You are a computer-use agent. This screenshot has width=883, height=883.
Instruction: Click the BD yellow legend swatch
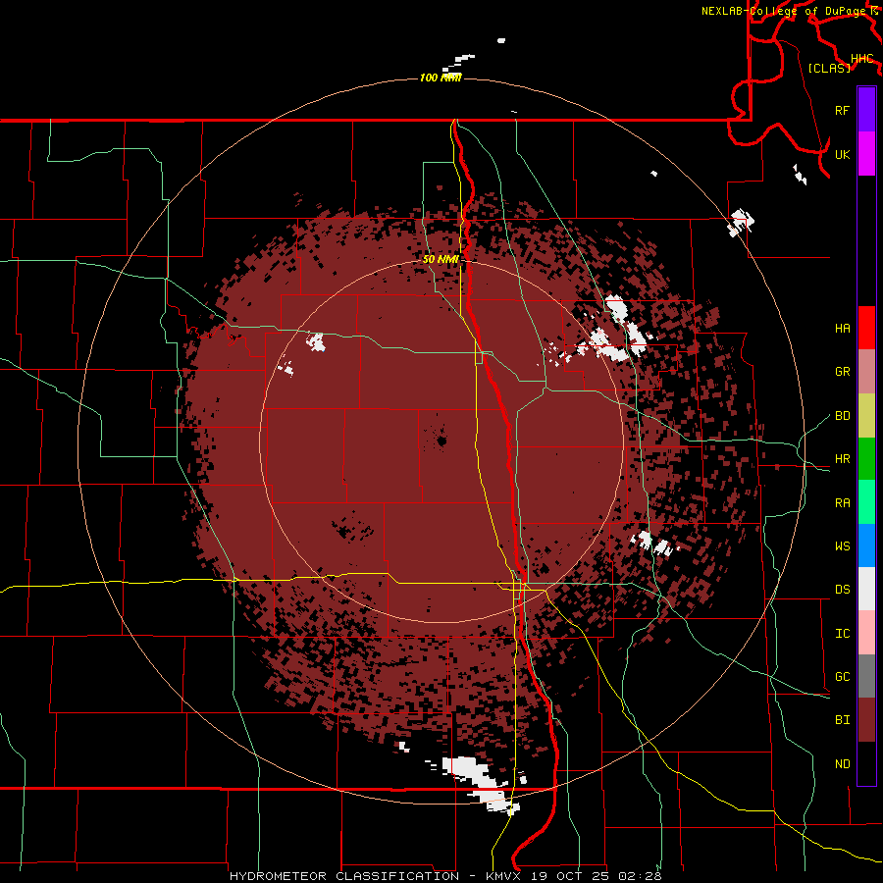[866, 416]
